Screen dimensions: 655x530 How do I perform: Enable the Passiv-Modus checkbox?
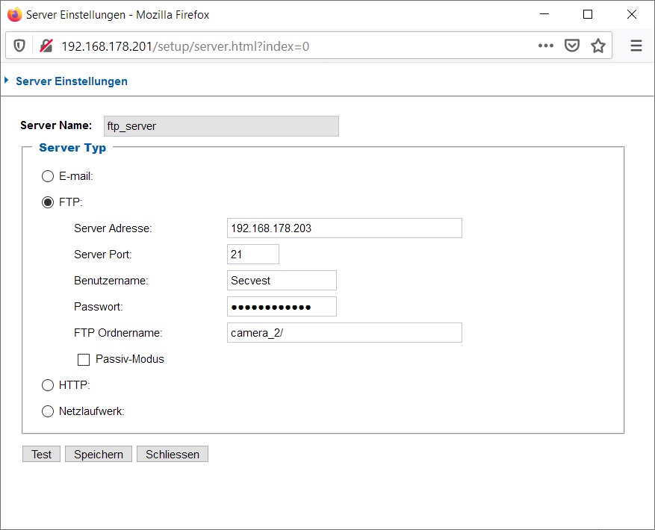[84, 360]
